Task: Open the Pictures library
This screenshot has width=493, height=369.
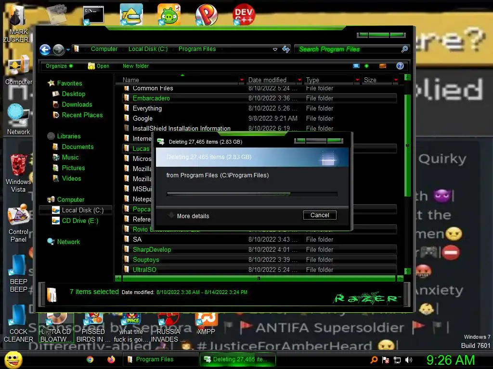Action: [x=73, y=168]
